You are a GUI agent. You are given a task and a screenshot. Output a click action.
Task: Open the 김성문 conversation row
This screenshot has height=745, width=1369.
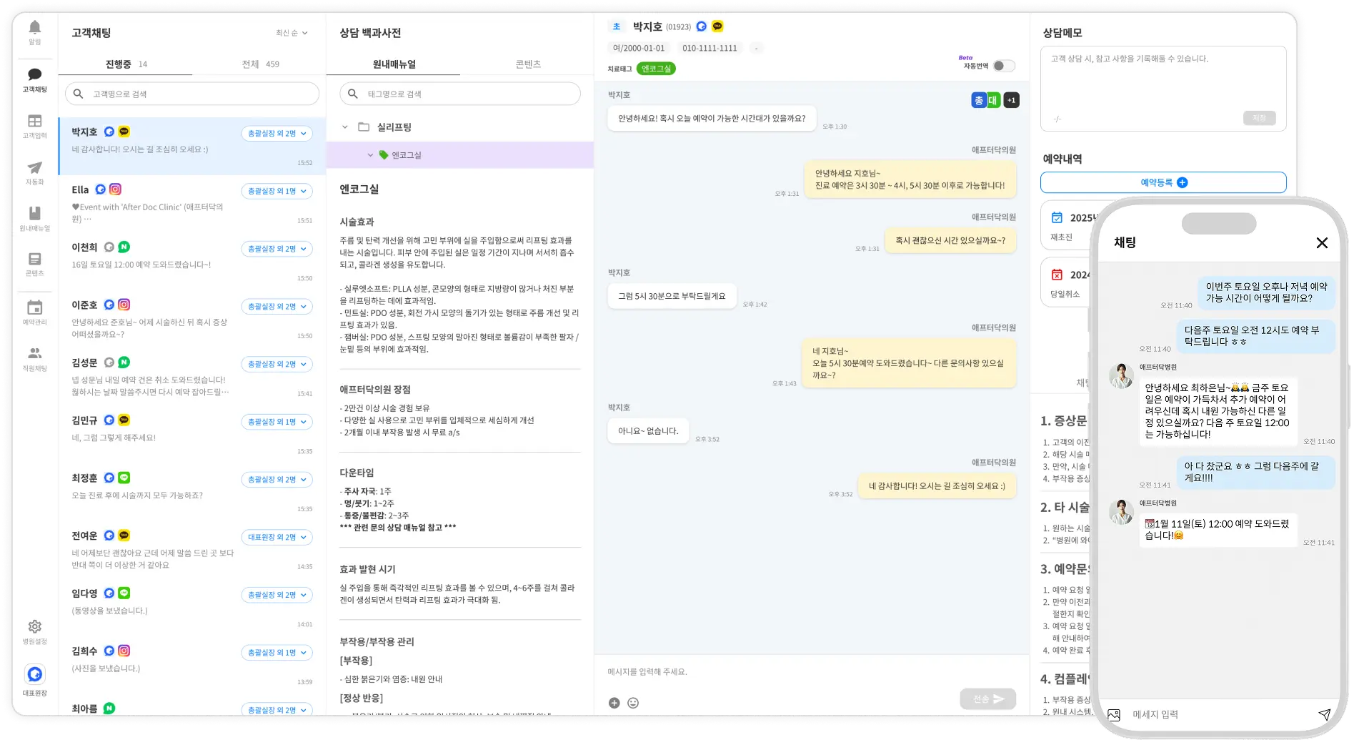(x=191, y=378)
